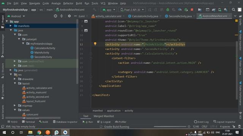
Task: Open the VCS menu
Action: [x=103, y=3]
